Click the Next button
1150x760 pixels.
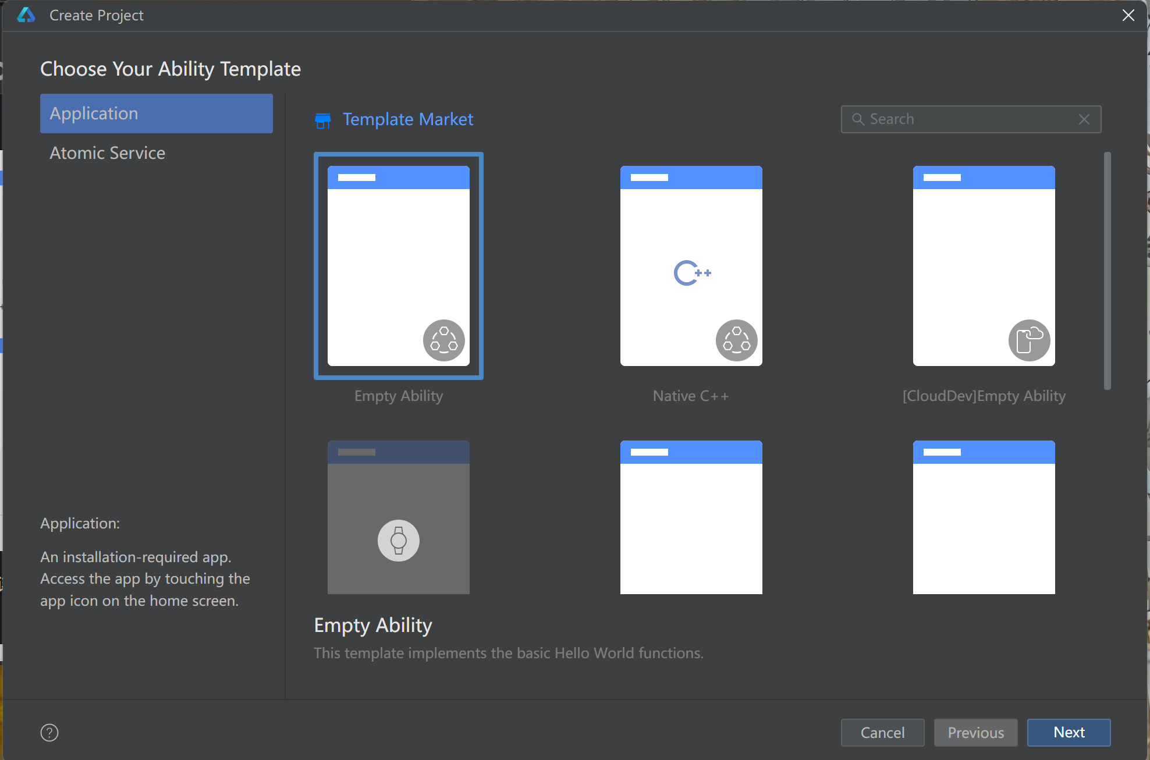point(1069,733)
